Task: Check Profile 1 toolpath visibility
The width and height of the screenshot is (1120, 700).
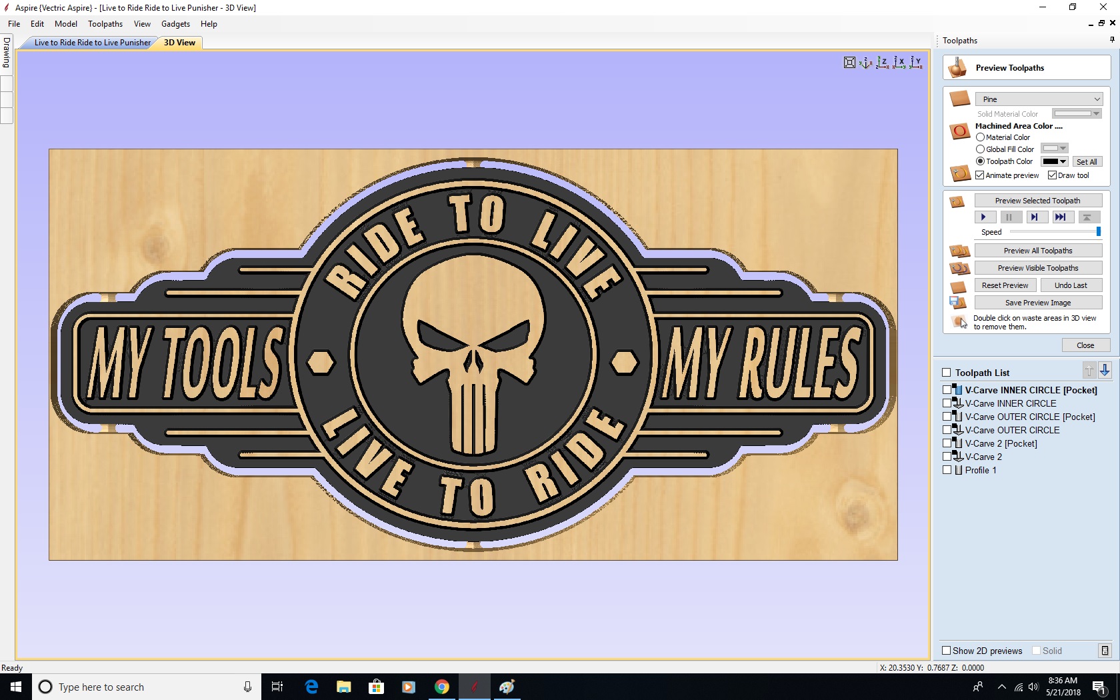Action: pyautogui.click(x=947, y=470)
